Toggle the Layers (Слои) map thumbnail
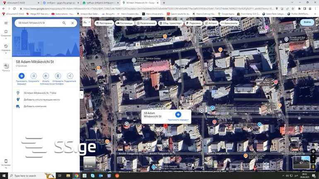The image size is (319, 179). 89,162
